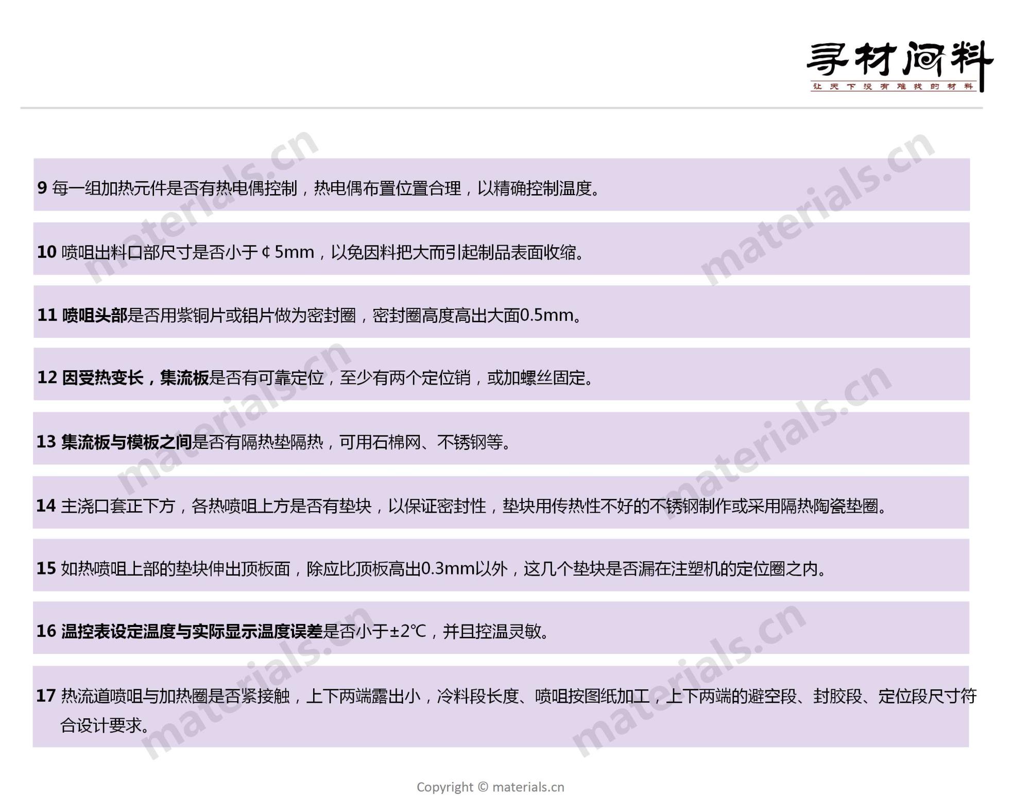Click the number 15 label
Viewport: 1030px width, 798px height.
[46, 569]
